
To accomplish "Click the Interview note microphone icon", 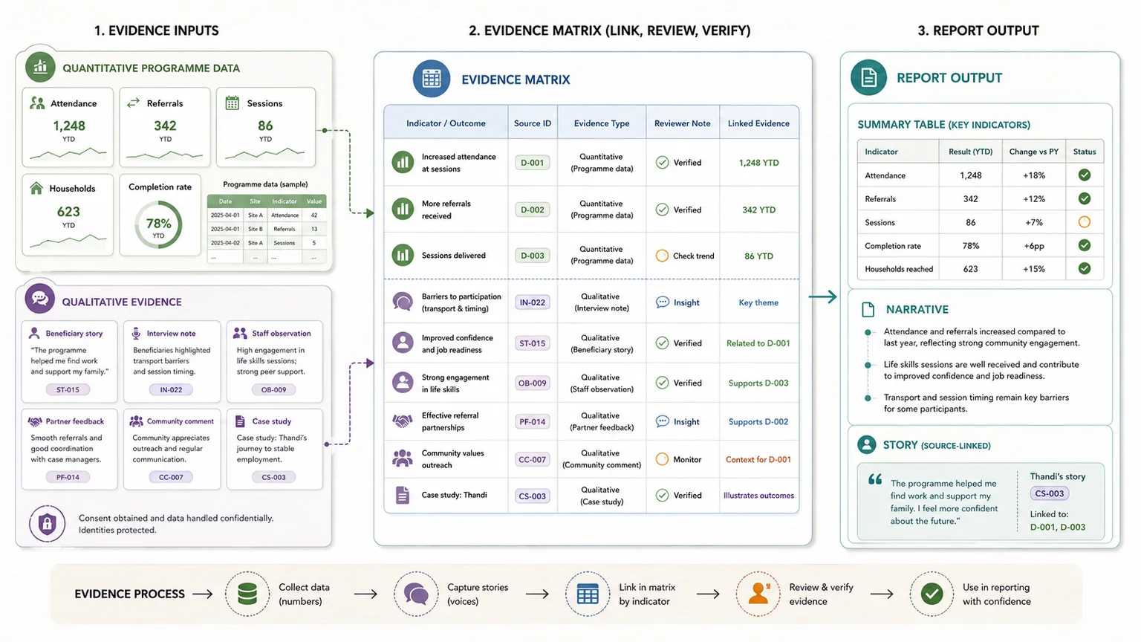I will 136,333.
